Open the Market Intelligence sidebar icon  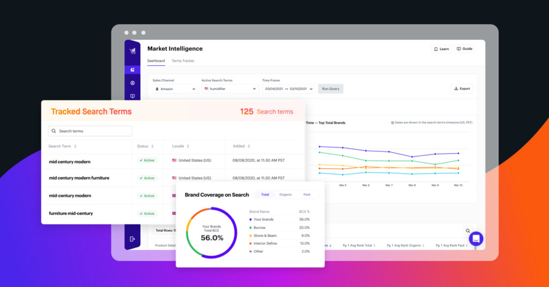coord(132,70)
